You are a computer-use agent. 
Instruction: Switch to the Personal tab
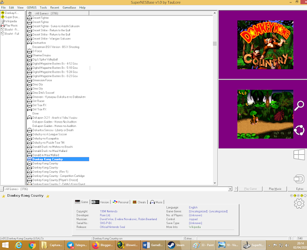click(x=120, y=202)
